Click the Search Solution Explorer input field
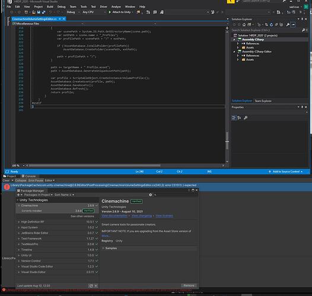312x296 pixels. click(x=266, y=30)
